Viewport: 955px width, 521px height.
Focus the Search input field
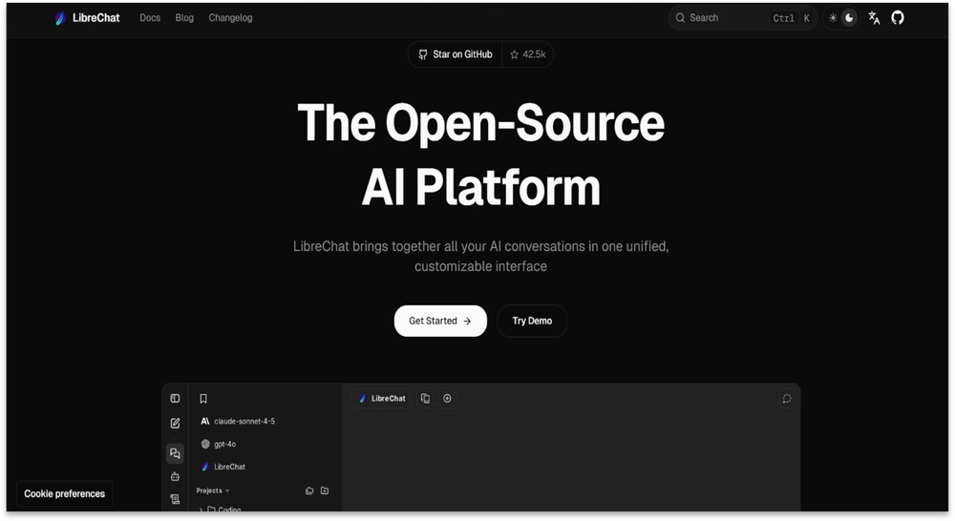tap(742, 18)
